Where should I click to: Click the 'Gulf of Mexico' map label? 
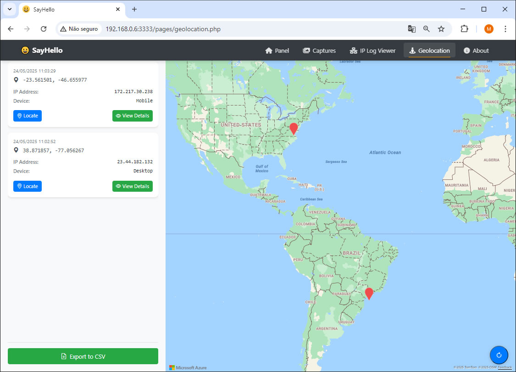[x=262, y=168]
